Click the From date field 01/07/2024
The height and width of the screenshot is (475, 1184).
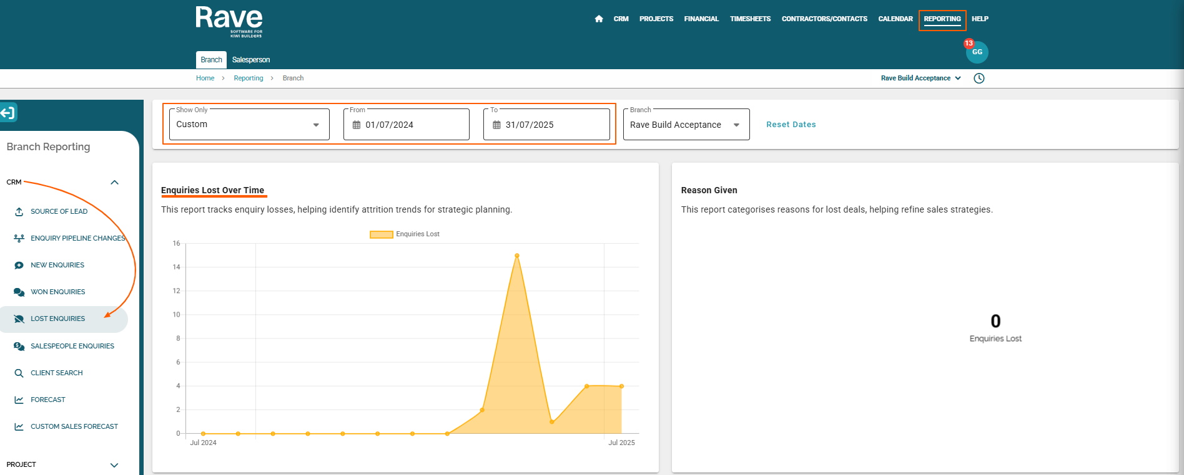(x=407, y=125)
